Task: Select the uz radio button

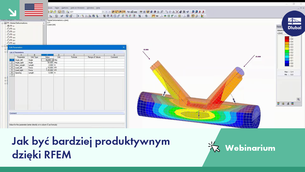Action: [9, 34]
